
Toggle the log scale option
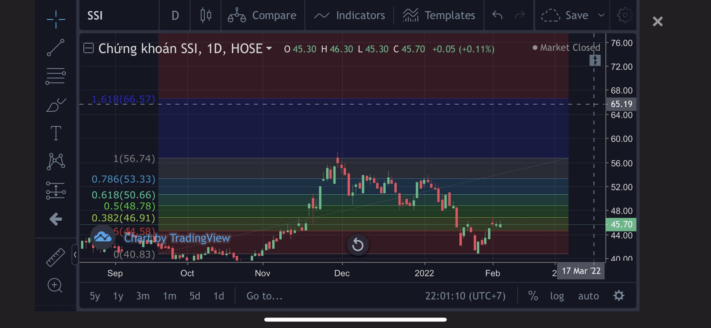(x=557, y=296)
